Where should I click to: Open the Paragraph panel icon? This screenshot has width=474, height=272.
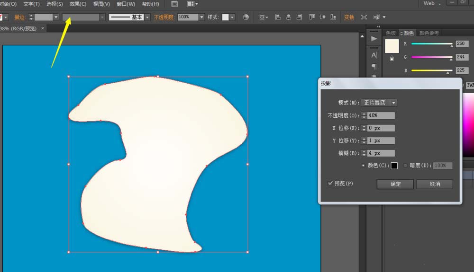pos(374,67)
